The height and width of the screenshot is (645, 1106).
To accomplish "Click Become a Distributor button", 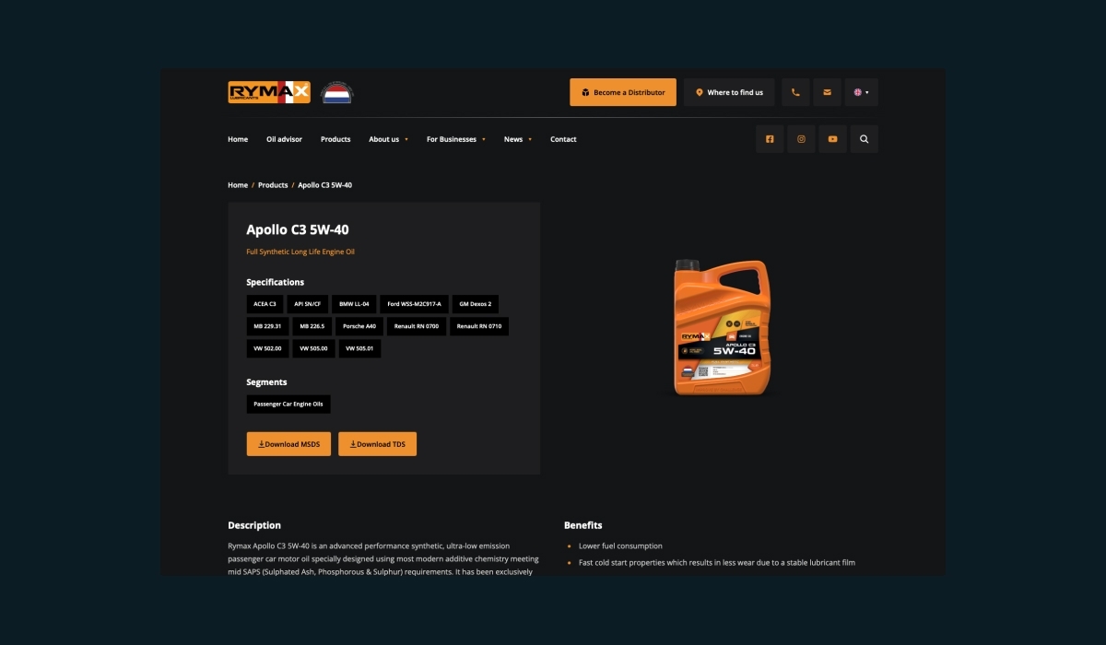I will (x=623, y=92).
